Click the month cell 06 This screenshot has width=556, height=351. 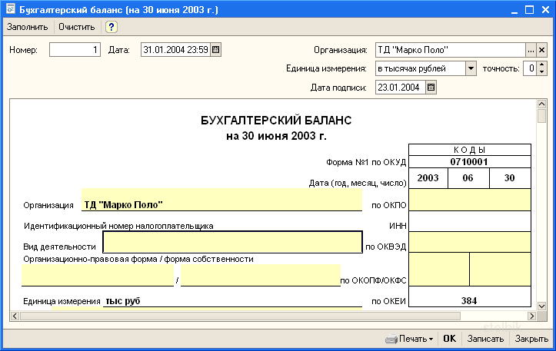(x=468, y=178)
